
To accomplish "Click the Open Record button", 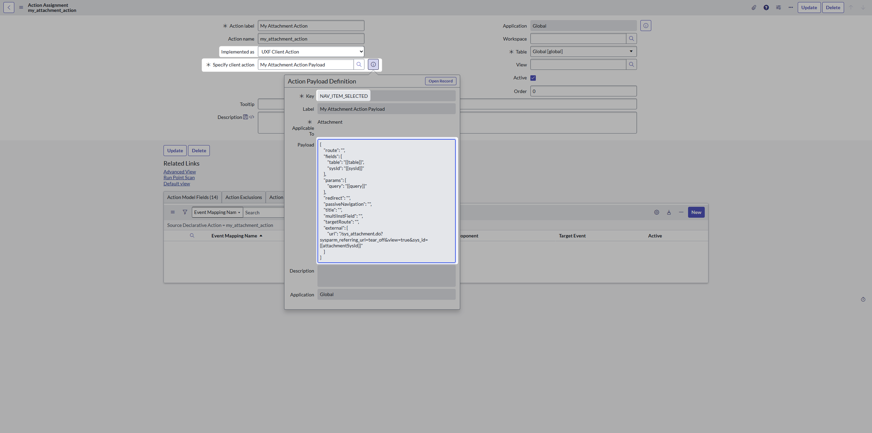I will tap(440, 81).
